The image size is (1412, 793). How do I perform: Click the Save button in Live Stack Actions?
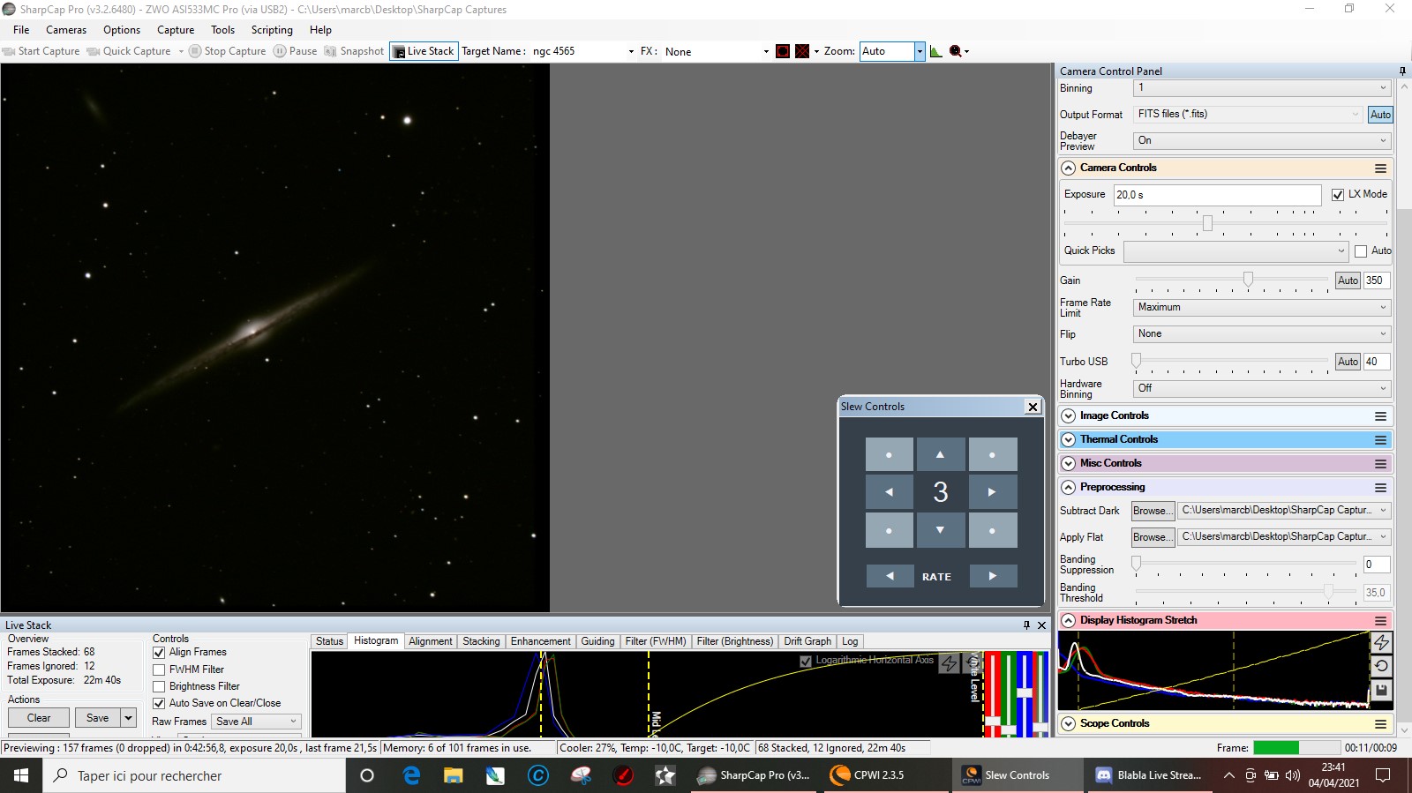tap(97, 718)
